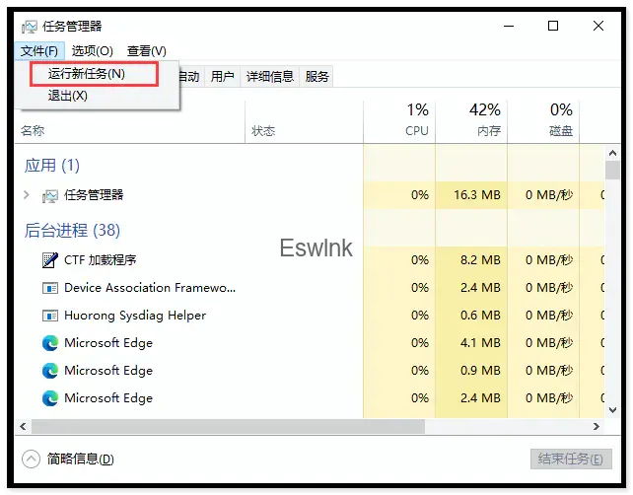This screenshot has width=633, height=495.
Task: Expand the 任务管理器 process tree row
Action: pos(27,195)
